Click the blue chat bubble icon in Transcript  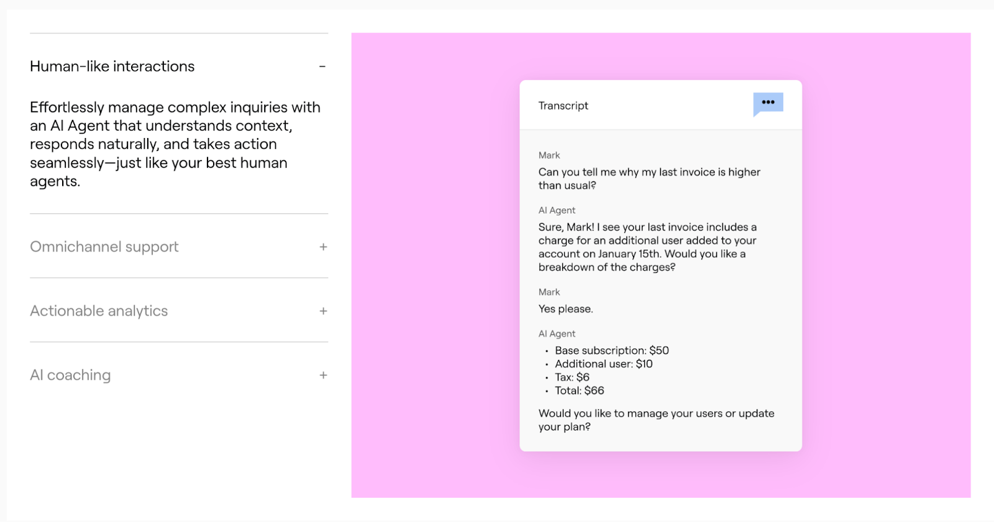768,103
